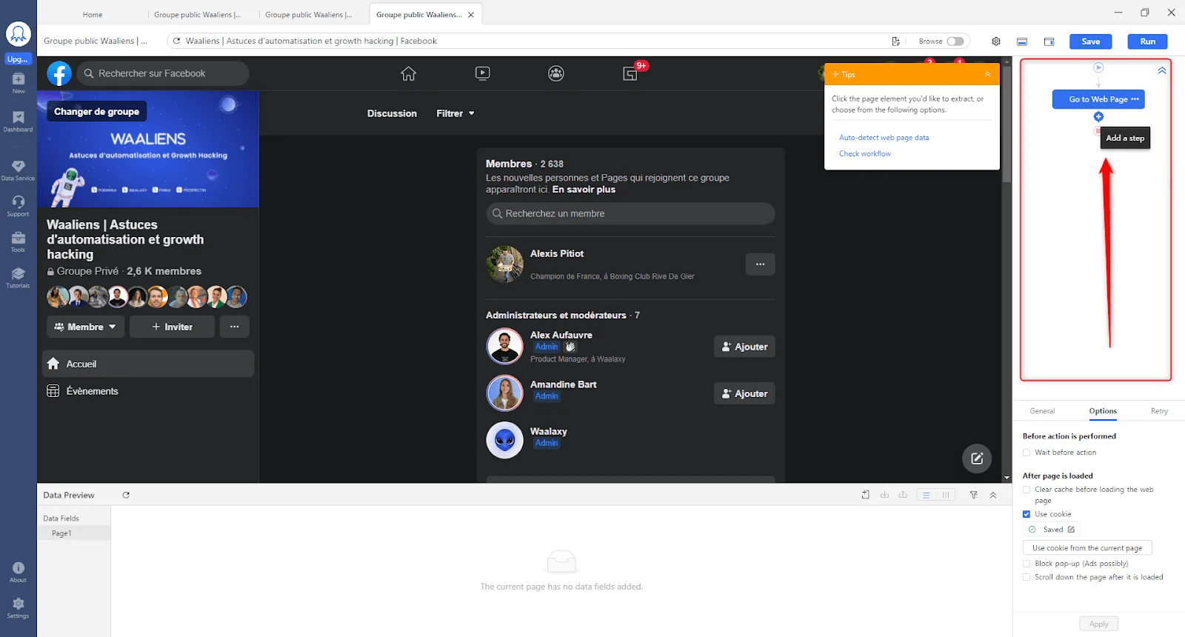The image size is (1185, 637).
Task: Click the task settings gear icon beside Browse
Action: click(996, 41)
